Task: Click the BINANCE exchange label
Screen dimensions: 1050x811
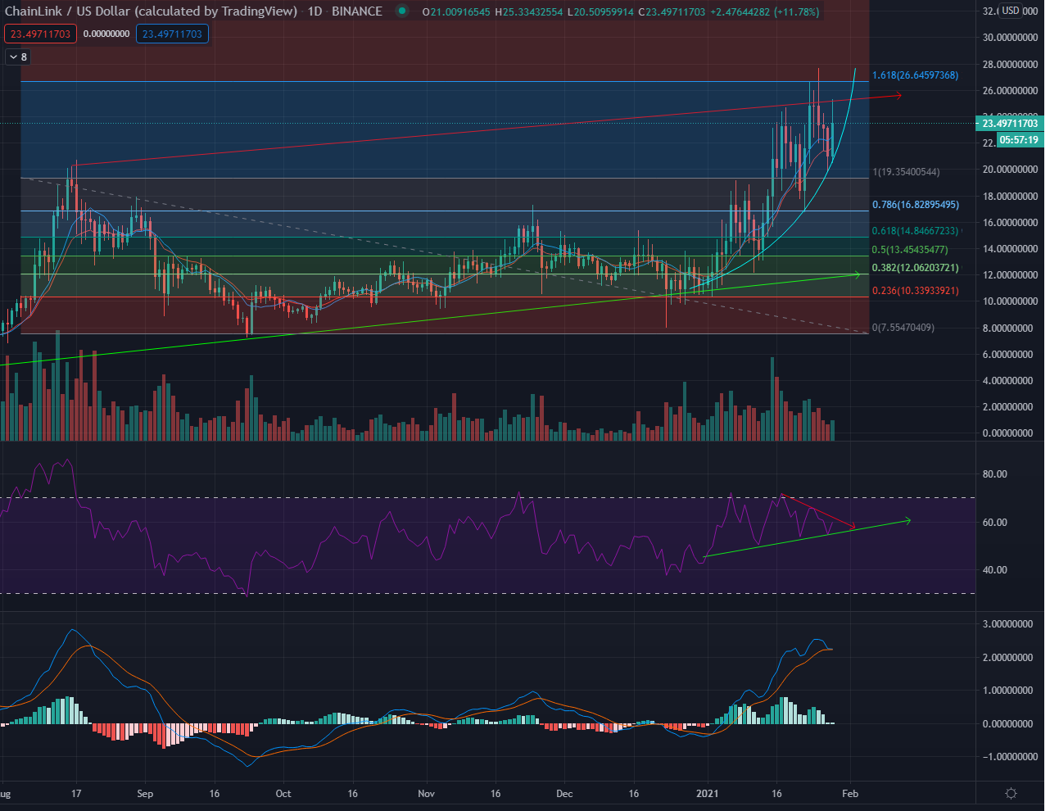Action: tap(357, 11)
